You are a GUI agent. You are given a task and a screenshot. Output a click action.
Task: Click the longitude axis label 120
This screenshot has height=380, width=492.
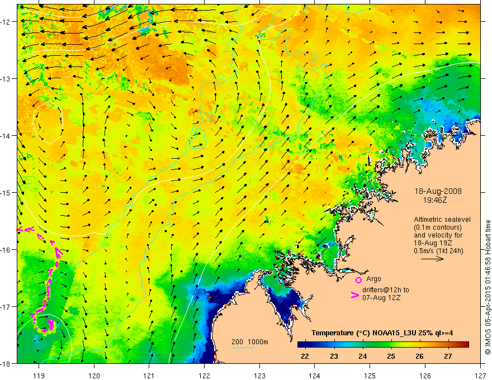point(94,376)
